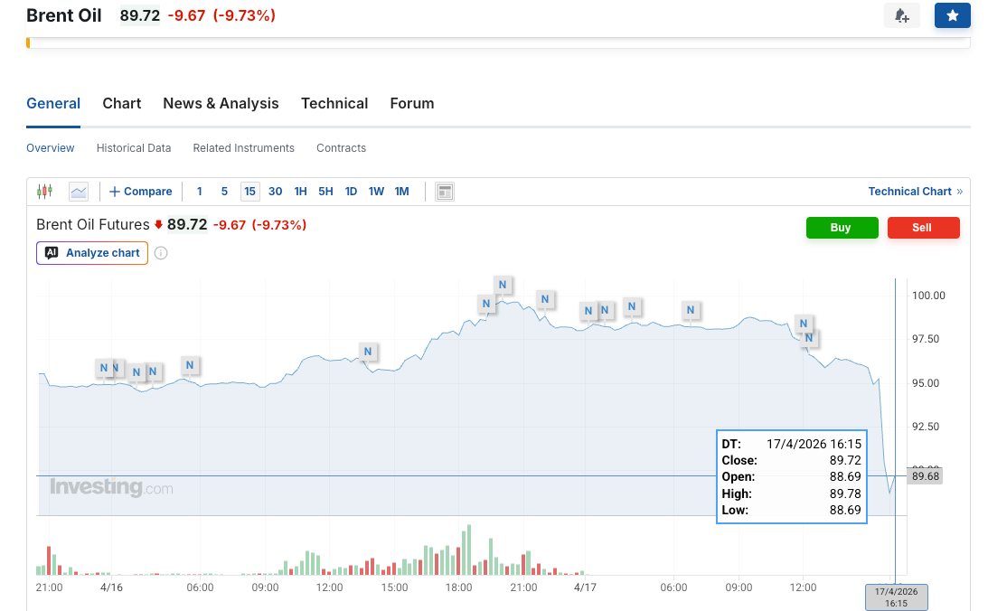Open info icon next to Analyze chart
The width and height of the screenshot is (988, 611).
point(161,253)
